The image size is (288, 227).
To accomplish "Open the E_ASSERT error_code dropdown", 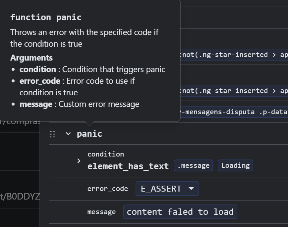I will pyautogui.click(x=167, y=189).
